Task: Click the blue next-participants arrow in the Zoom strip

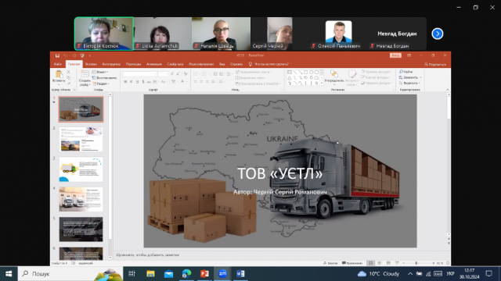Action: tap(438, 34)
